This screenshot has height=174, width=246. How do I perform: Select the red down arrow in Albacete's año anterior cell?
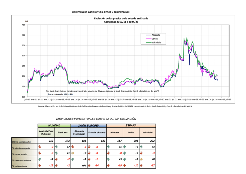click(x=108, y=166)
